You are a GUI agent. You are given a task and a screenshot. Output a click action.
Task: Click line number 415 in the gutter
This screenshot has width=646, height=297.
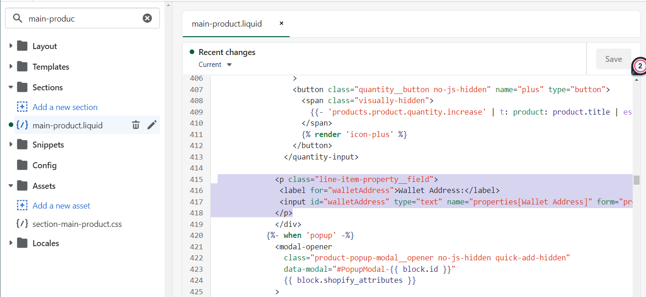pyautogui.click(x=196, y=179)
